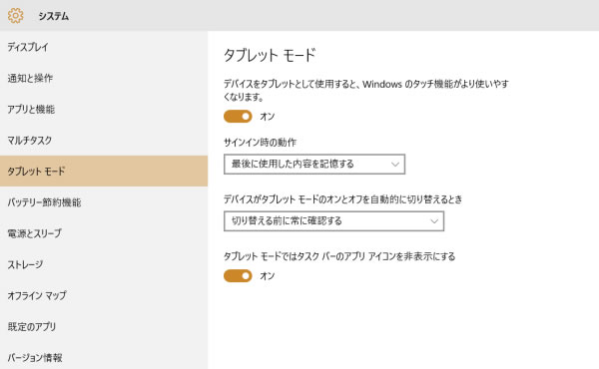Click chevron arrow of 最後に使用した内容を記憶する

tap(395, 165)
